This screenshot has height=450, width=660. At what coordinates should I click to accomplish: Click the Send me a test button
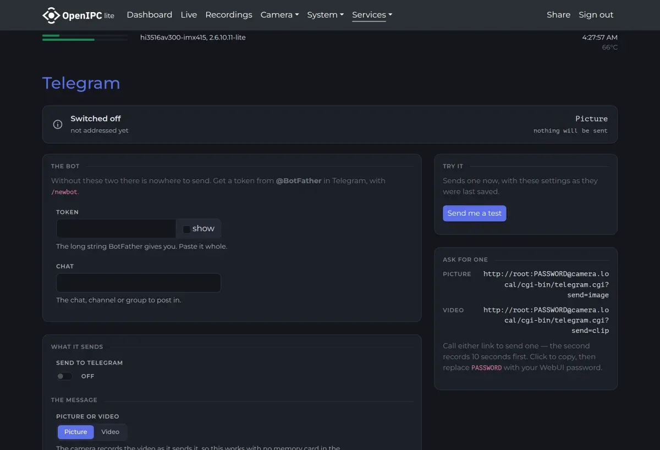[475, 213]
